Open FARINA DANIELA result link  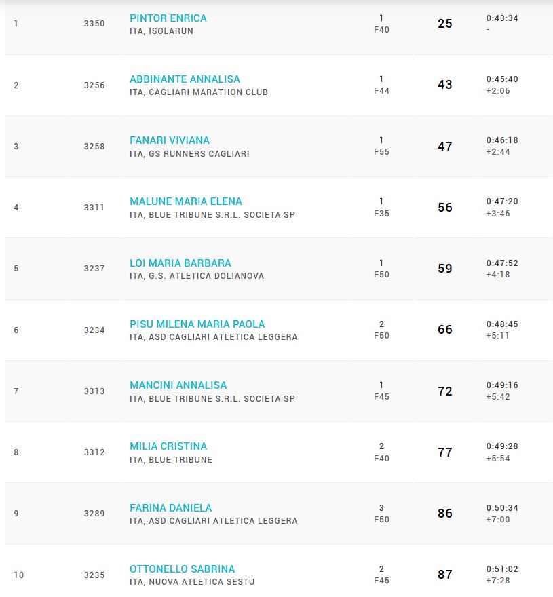pos(170,508)
